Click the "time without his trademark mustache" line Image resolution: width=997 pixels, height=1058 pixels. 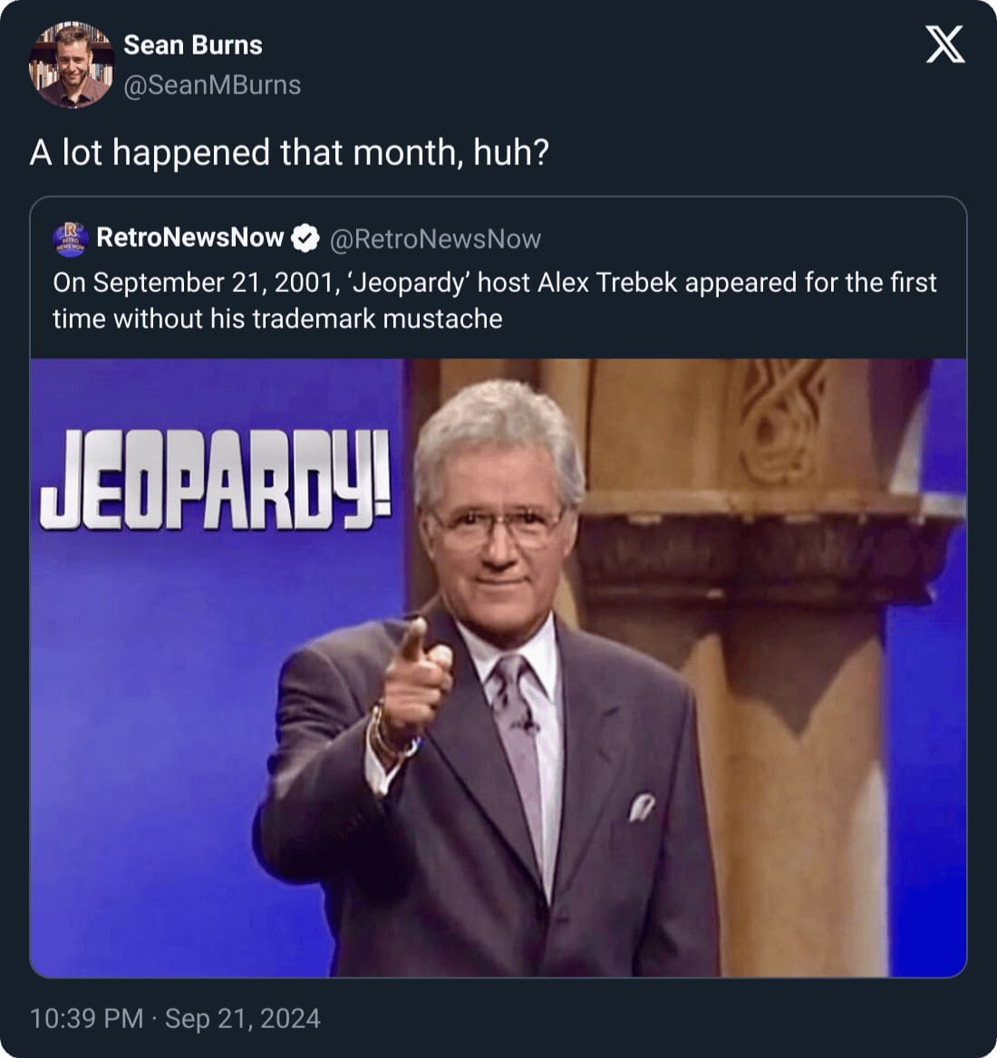pyautogui.click(x=277, y=318)
